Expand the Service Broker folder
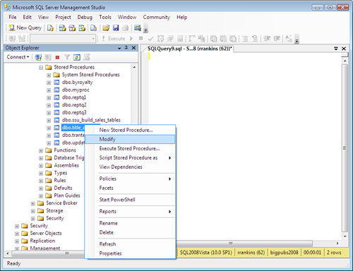353x271 pixels. coord(33,203)
